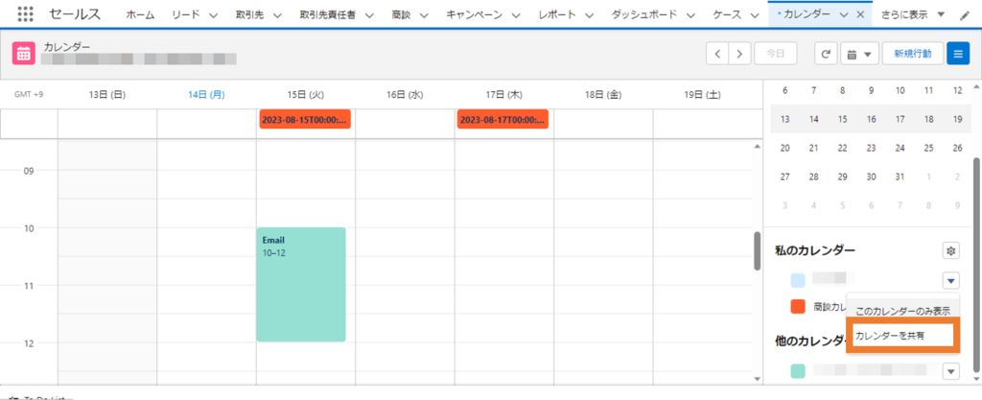Expand ダッシュボード chevron menu
The height and width of the screenshot is (400, 982).
[x=690, y=15]
